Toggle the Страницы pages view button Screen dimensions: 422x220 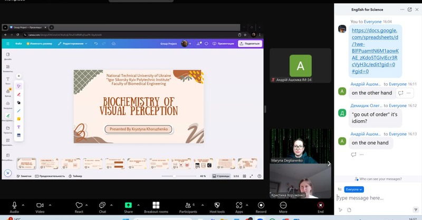pos(221,176)
